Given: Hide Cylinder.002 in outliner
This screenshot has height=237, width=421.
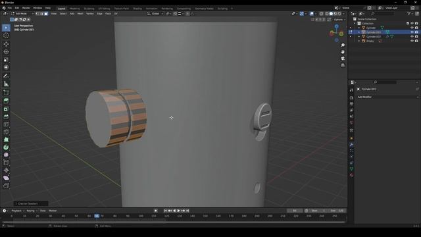Looking at the screenshot, I should coord(412,37).
